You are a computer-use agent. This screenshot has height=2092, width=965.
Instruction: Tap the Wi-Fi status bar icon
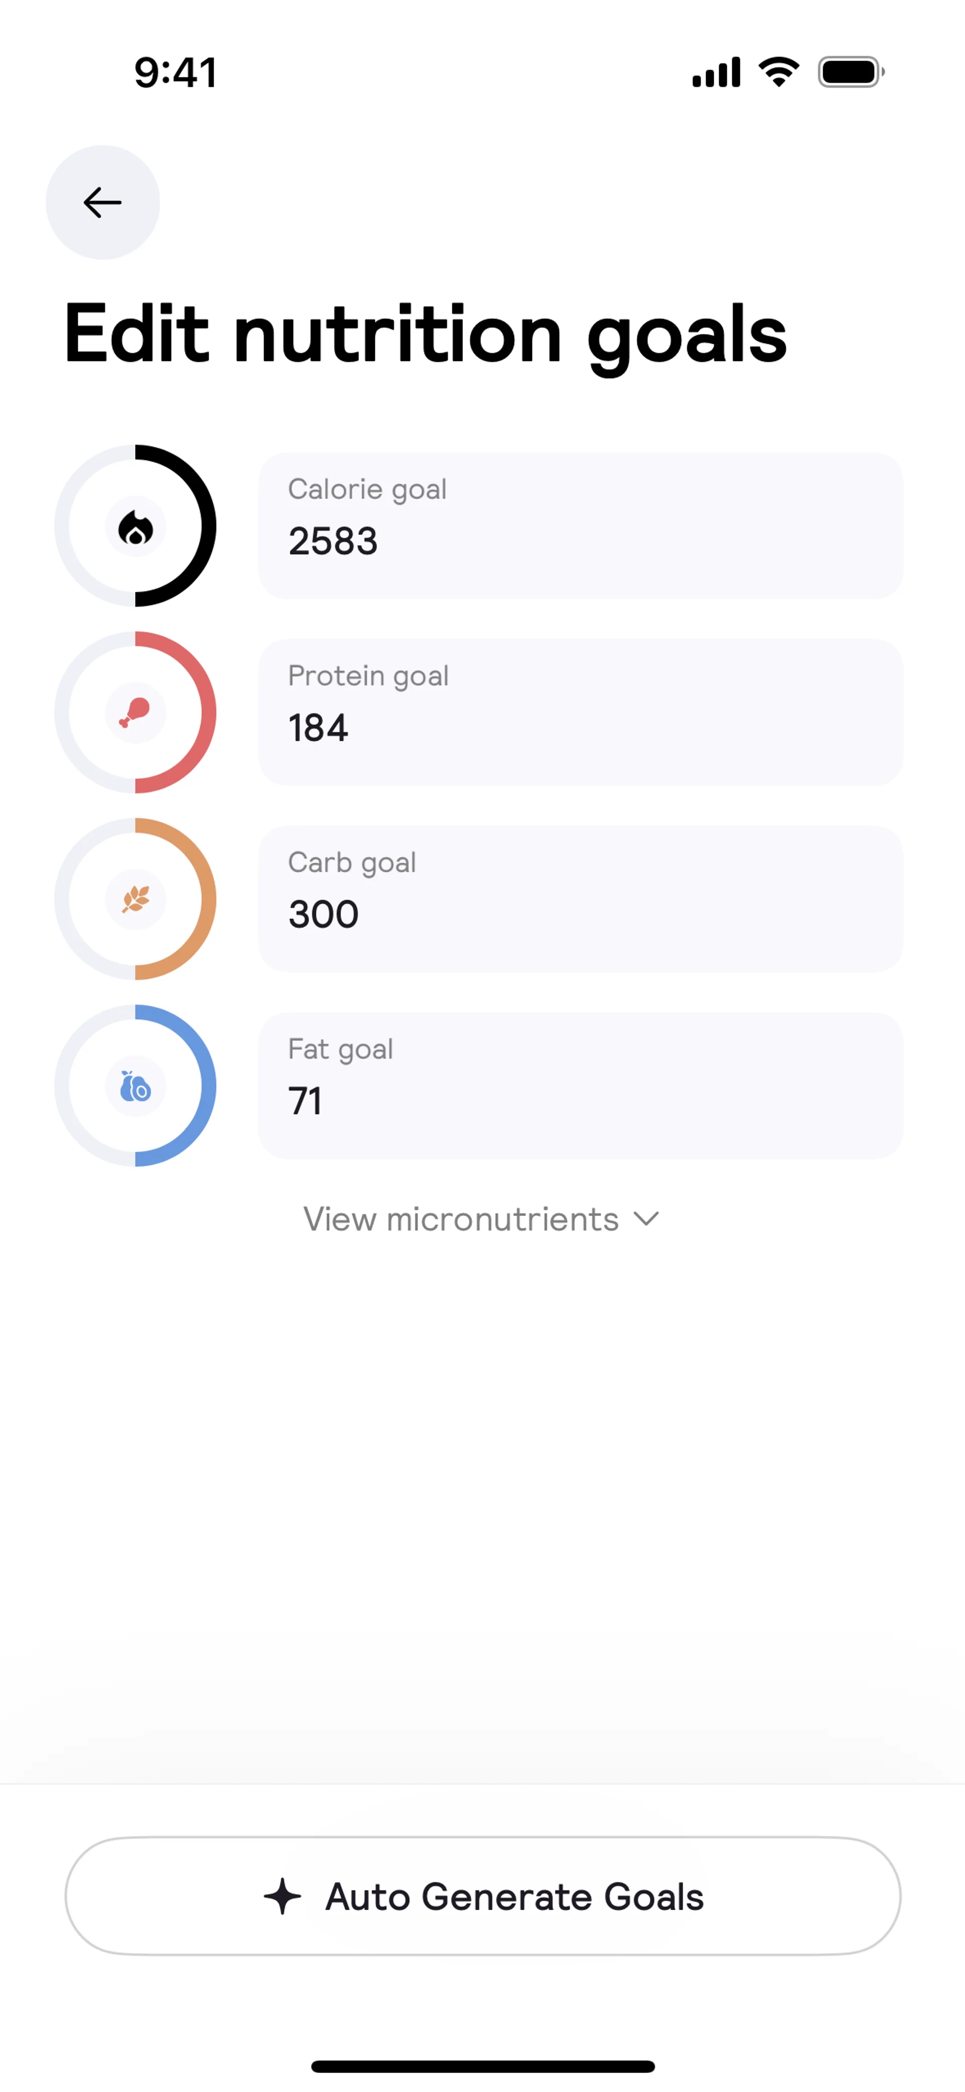click(x=778, y=72)
